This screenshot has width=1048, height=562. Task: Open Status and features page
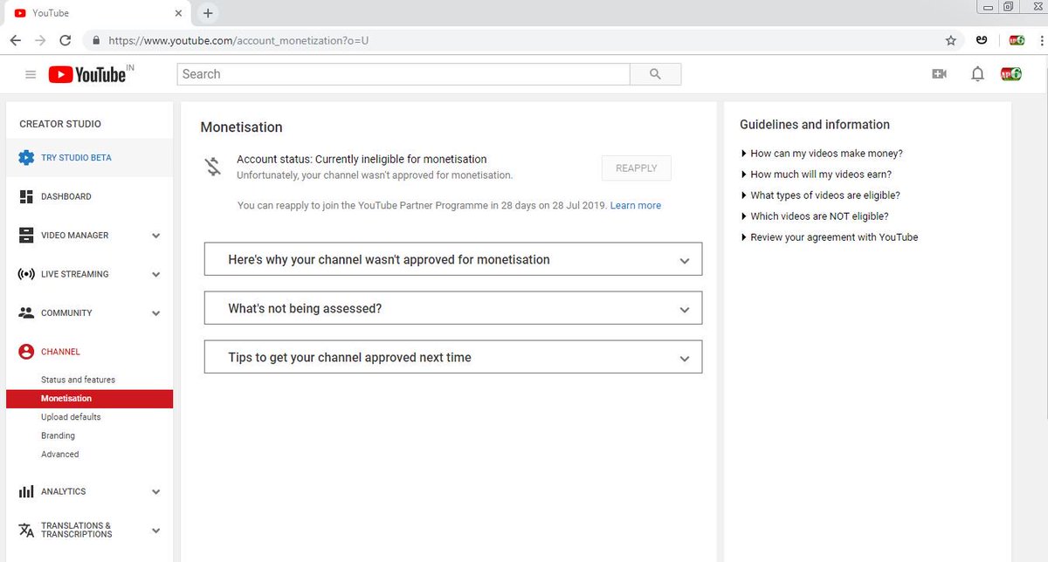(x=78, y=380)
